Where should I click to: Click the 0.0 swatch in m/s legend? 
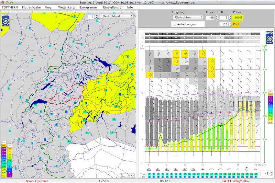(x=271, y=122)
